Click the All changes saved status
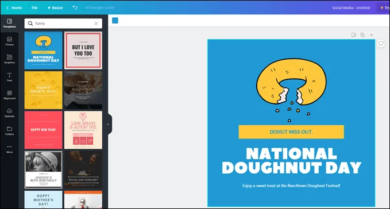This screenshot has width=390, height=209. pyautogui.click(x=99, y=7)
